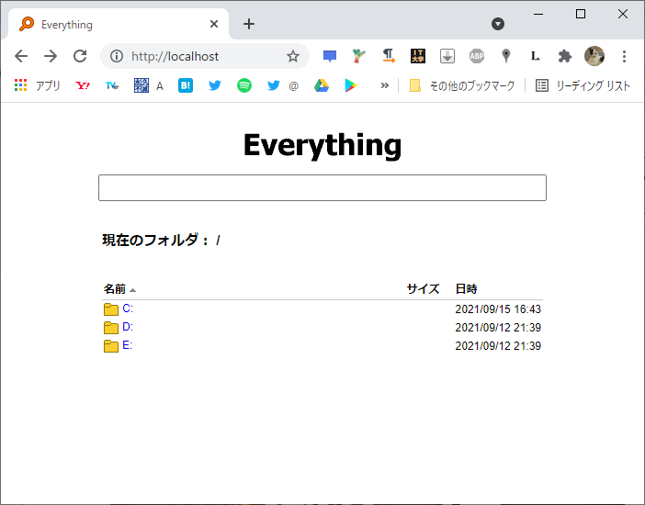This screenshot has height=505, width=645.
Task: Open the Twitter @ mentions bookmark
Action: pos(283,85)
